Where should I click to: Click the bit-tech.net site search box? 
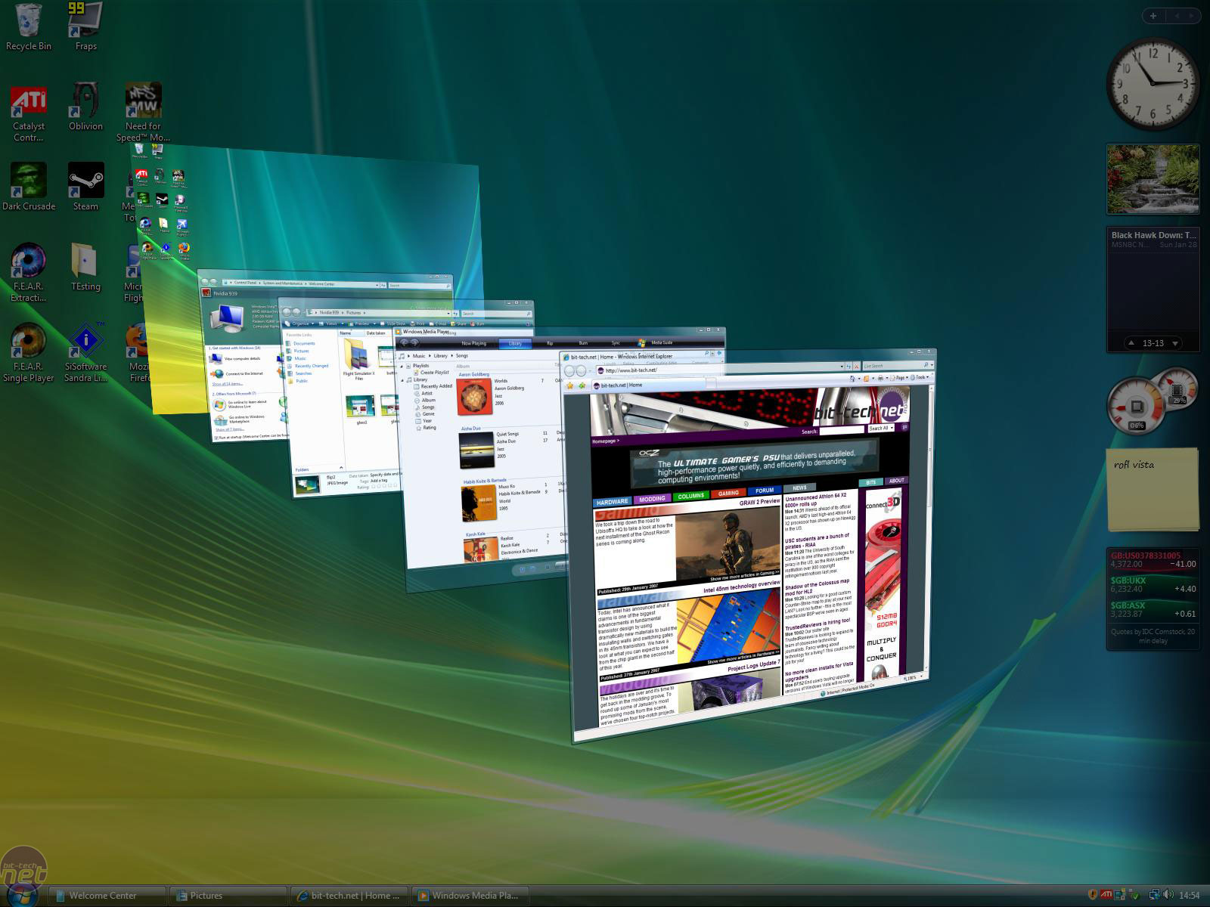tap(842, 430)
